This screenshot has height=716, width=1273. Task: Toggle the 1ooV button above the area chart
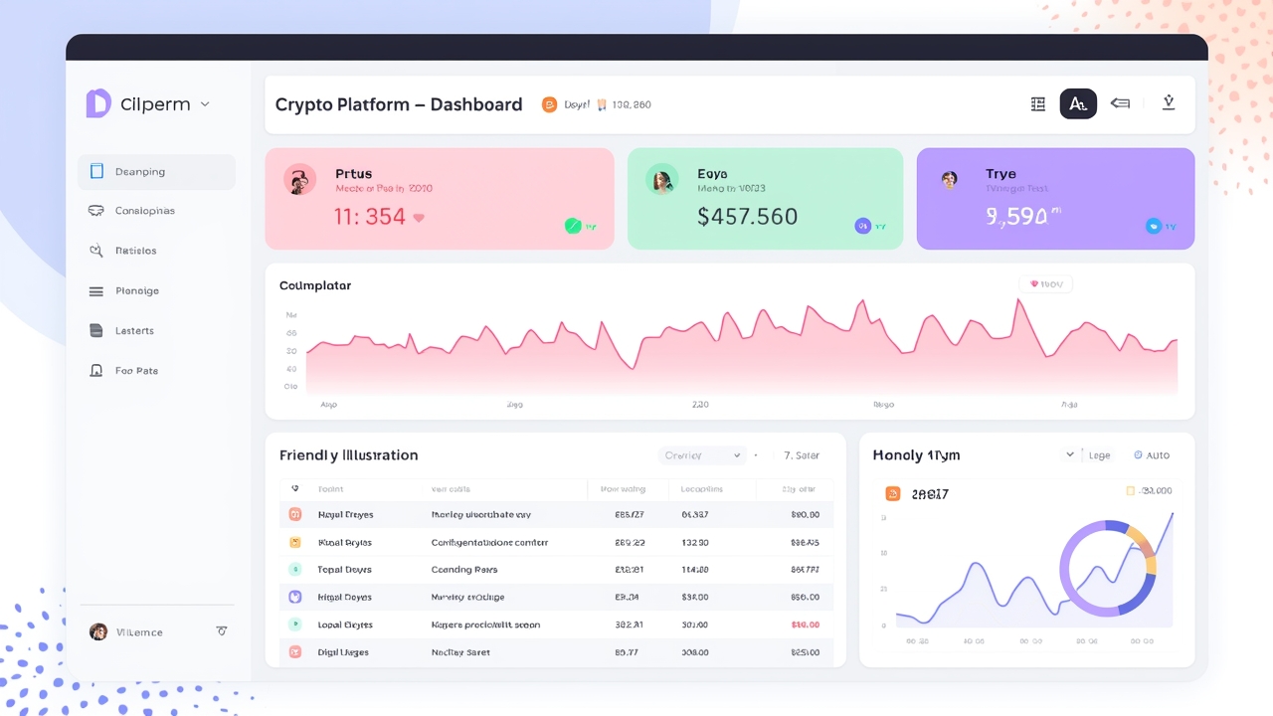coord(1045,283)
